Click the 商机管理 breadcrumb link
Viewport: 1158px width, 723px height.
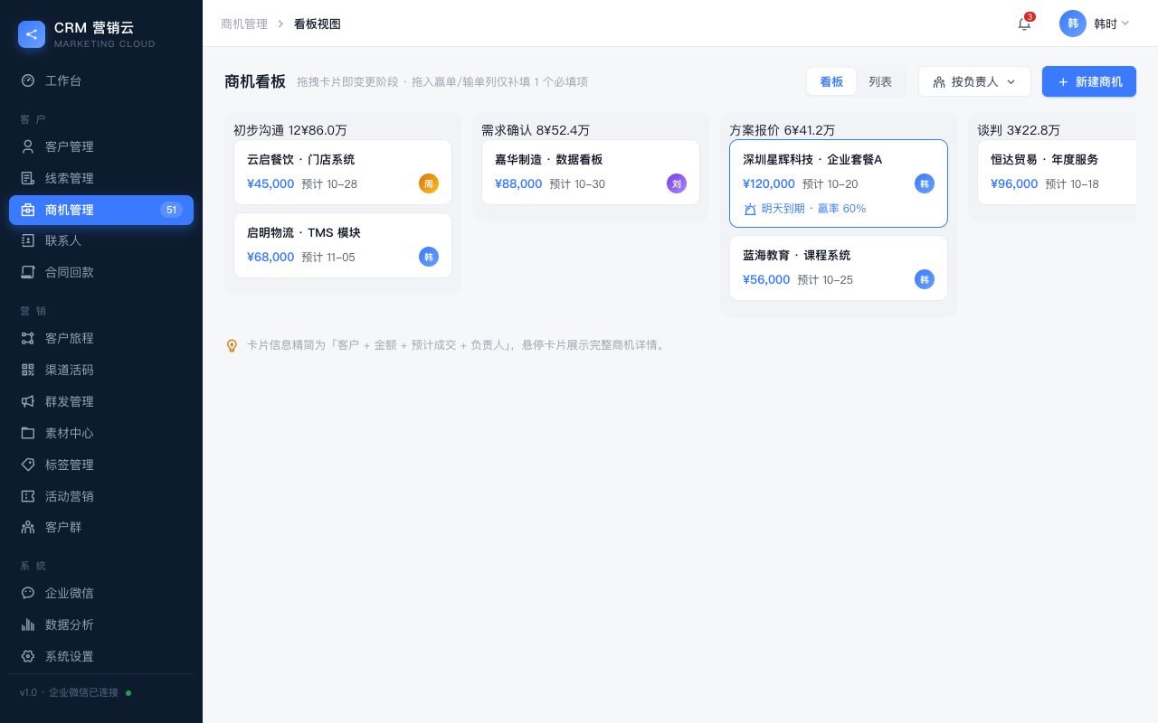(x=244, y=23)
